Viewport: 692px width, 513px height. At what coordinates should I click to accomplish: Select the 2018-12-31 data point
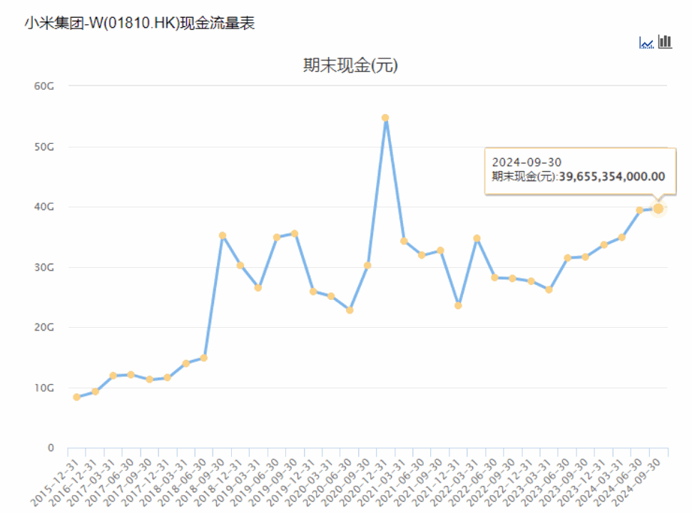pyautogui.click(x=240, y=265)
